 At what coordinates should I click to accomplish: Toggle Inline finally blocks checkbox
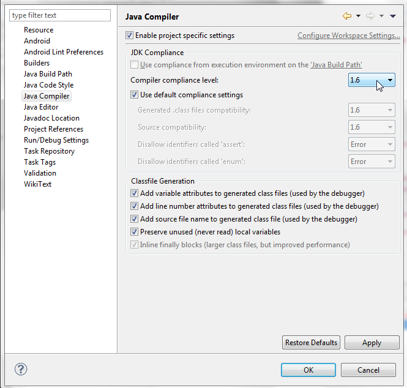click(x=134, y=245)
